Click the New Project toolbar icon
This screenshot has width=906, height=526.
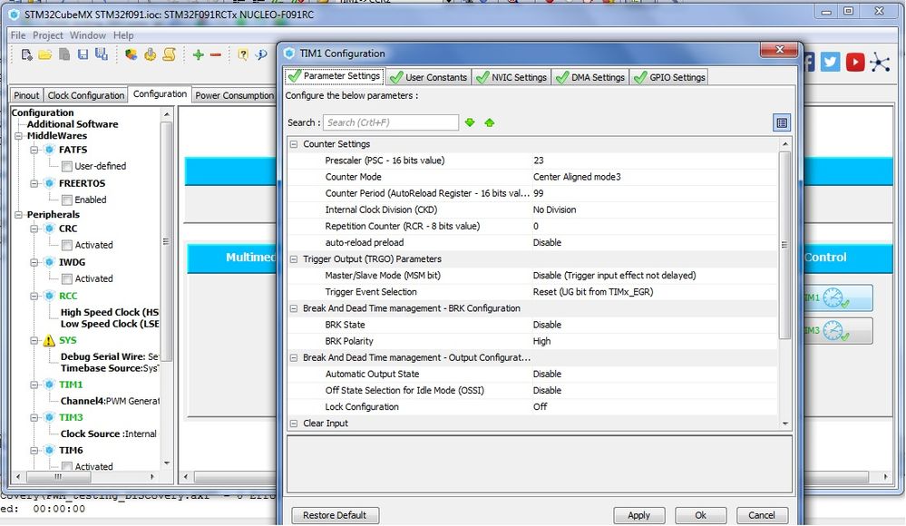click(x=26, y=54)
